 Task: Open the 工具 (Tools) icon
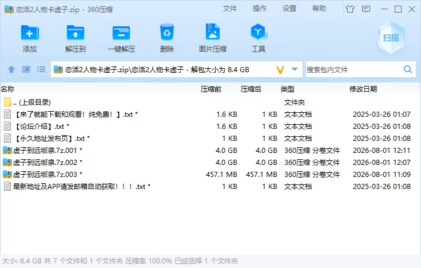(x=259, y=31)
